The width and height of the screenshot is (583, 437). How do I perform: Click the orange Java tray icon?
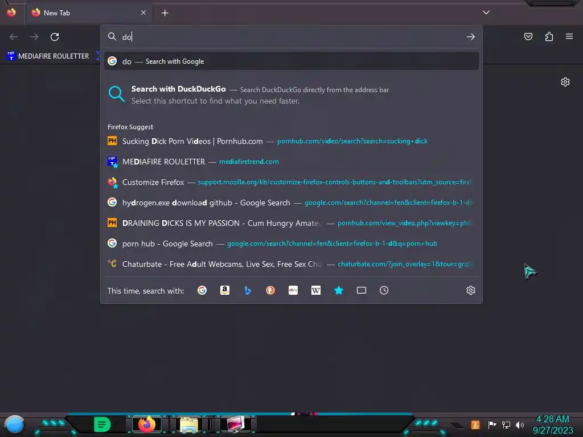pyautogui.click(x=475, y=424)
